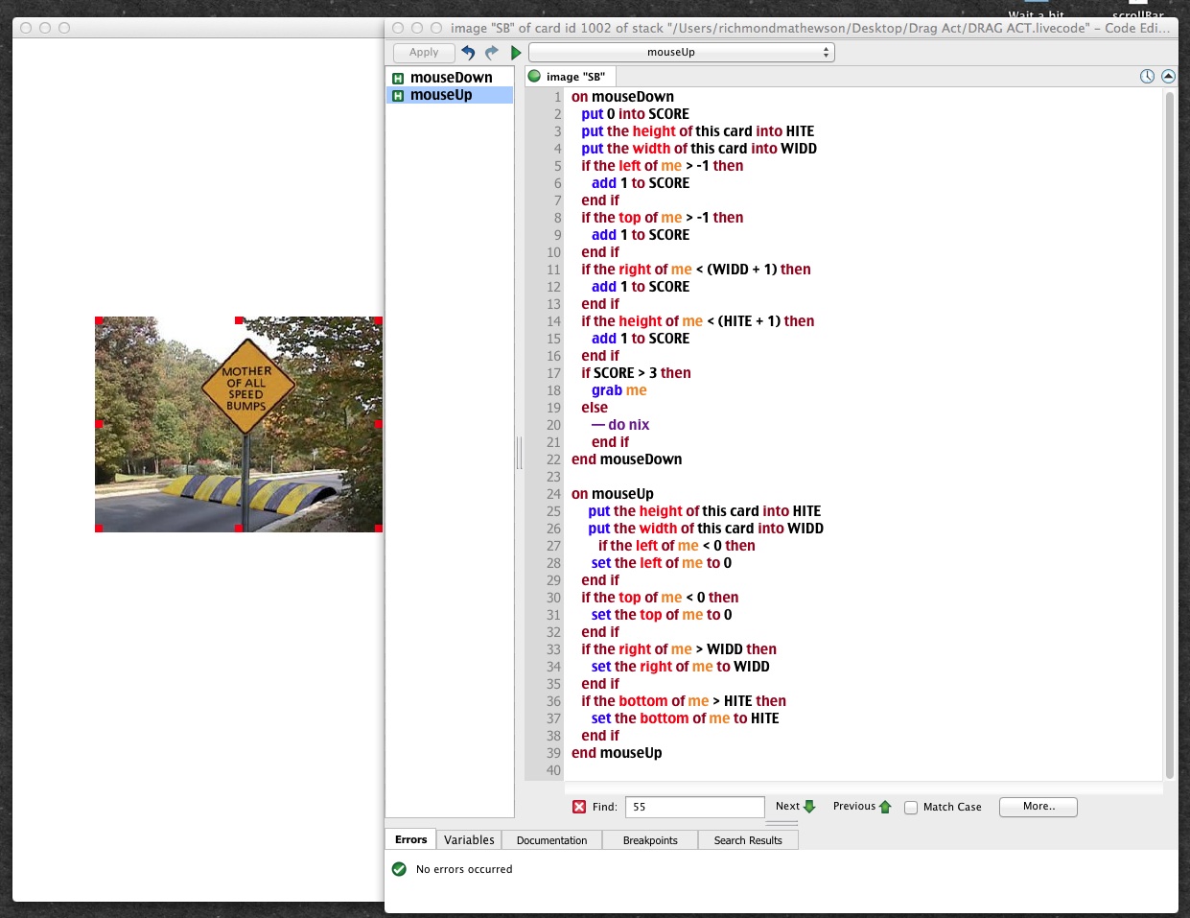Select mouseUp in the handler list
This screenshot has height=918, width=1190.
pos(441,95)
